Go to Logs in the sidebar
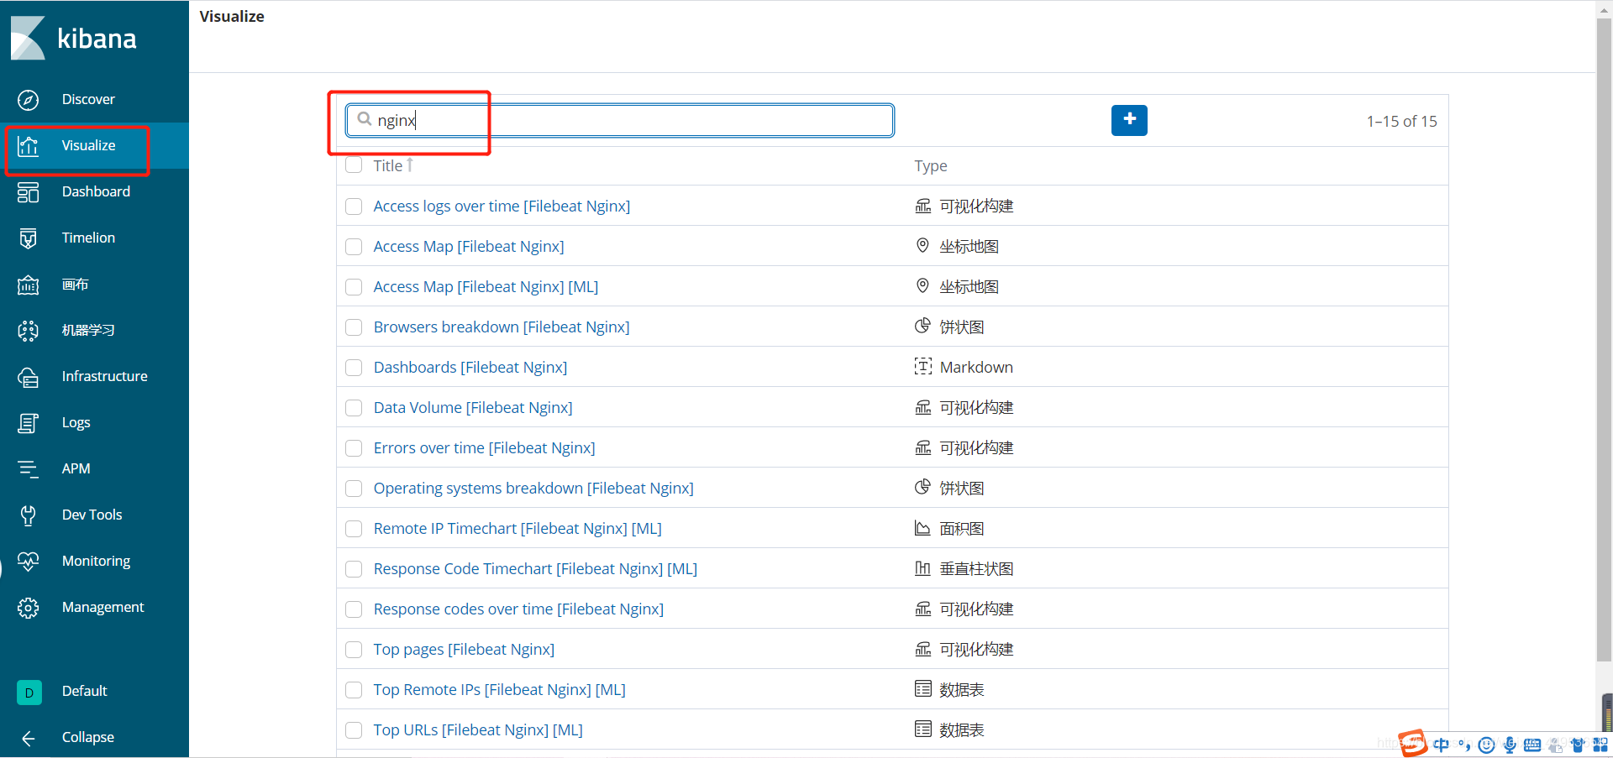 pyautogui.click(x=76, y=422)
